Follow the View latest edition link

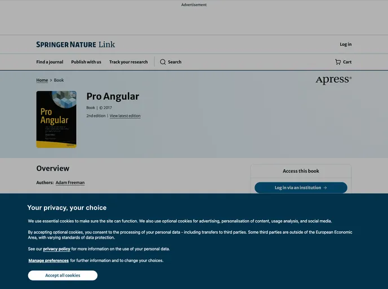125,116
